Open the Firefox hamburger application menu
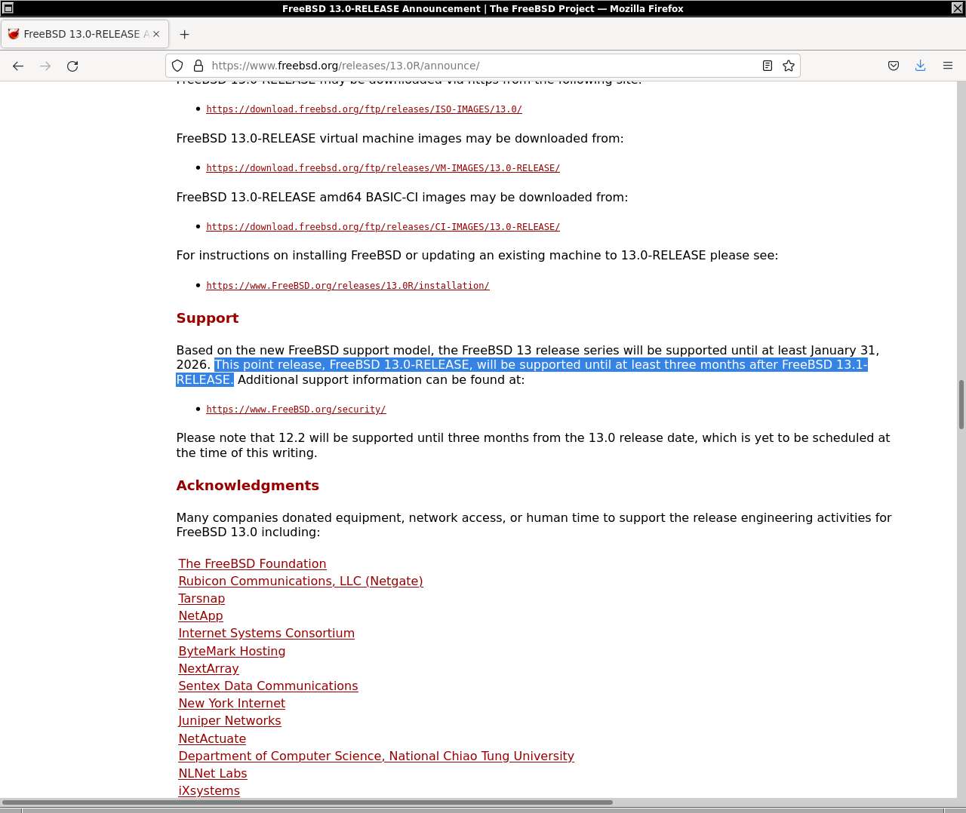This screenshot has width=966, height=813. 948,66
